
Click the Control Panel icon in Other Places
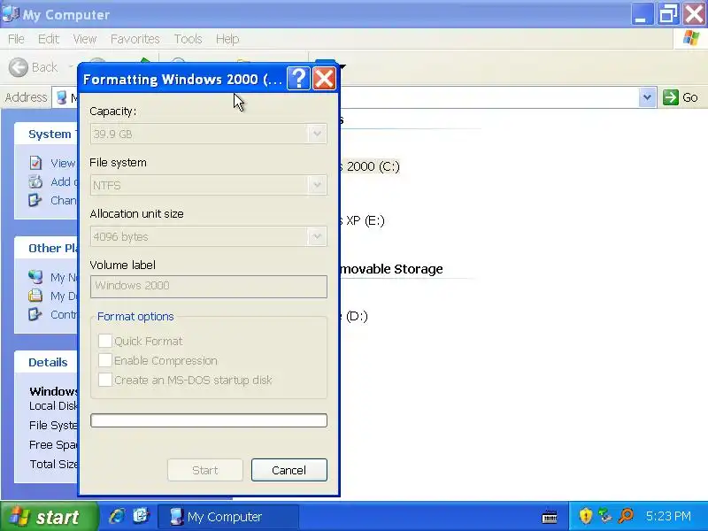[x=35, y=314]
